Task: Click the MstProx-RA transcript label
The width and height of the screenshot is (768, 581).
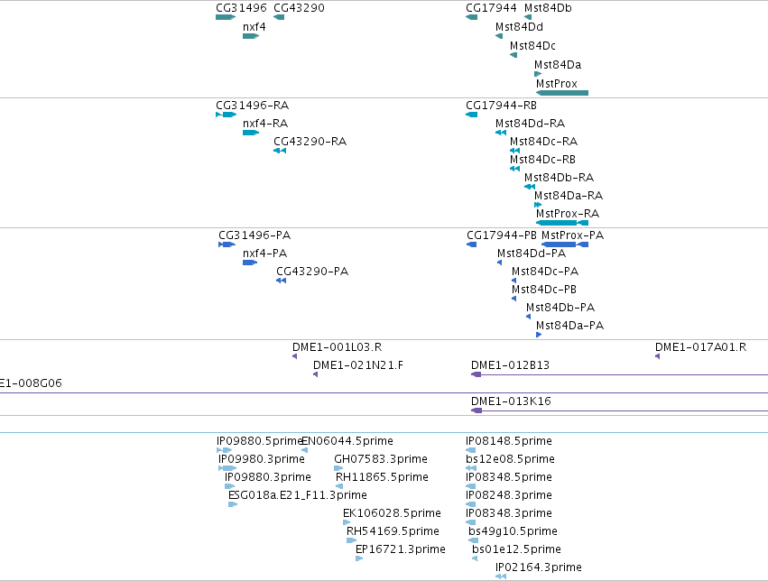Action: click(567, 214)
